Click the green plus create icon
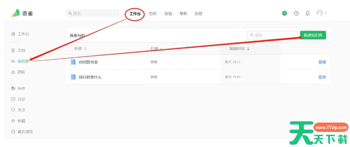Screen dimensions: 350x147 click(x=284, y=13)
